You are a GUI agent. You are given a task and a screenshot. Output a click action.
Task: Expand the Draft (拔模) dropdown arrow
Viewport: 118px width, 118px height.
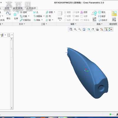(55, 12)
